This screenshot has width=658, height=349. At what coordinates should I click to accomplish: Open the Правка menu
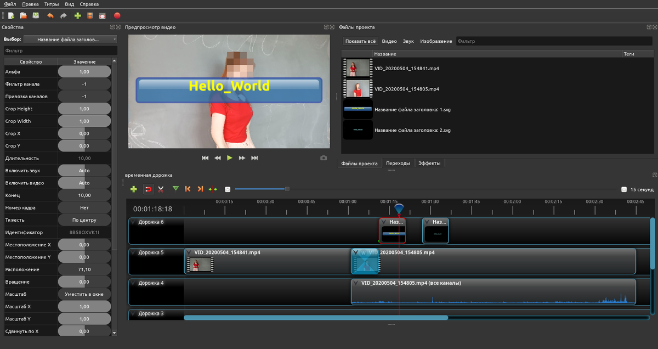tap(31, 4)
